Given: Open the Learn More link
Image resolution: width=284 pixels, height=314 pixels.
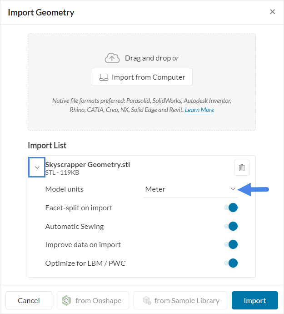Looking at the screenshot, I should (x=199, y=110).
